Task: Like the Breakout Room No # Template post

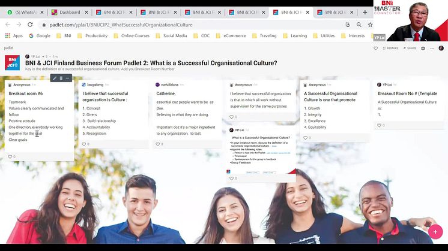Action: coord(379,125)
